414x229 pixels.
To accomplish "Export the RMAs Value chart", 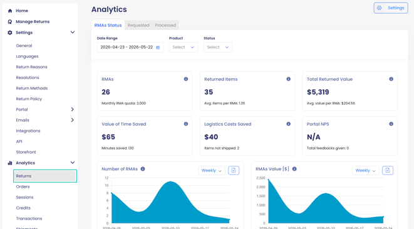I will 388,170.
